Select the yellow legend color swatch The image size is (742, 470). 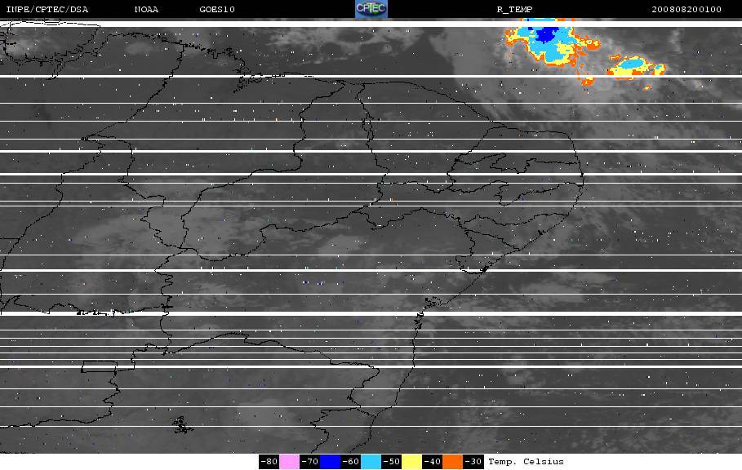coord(411,462)
